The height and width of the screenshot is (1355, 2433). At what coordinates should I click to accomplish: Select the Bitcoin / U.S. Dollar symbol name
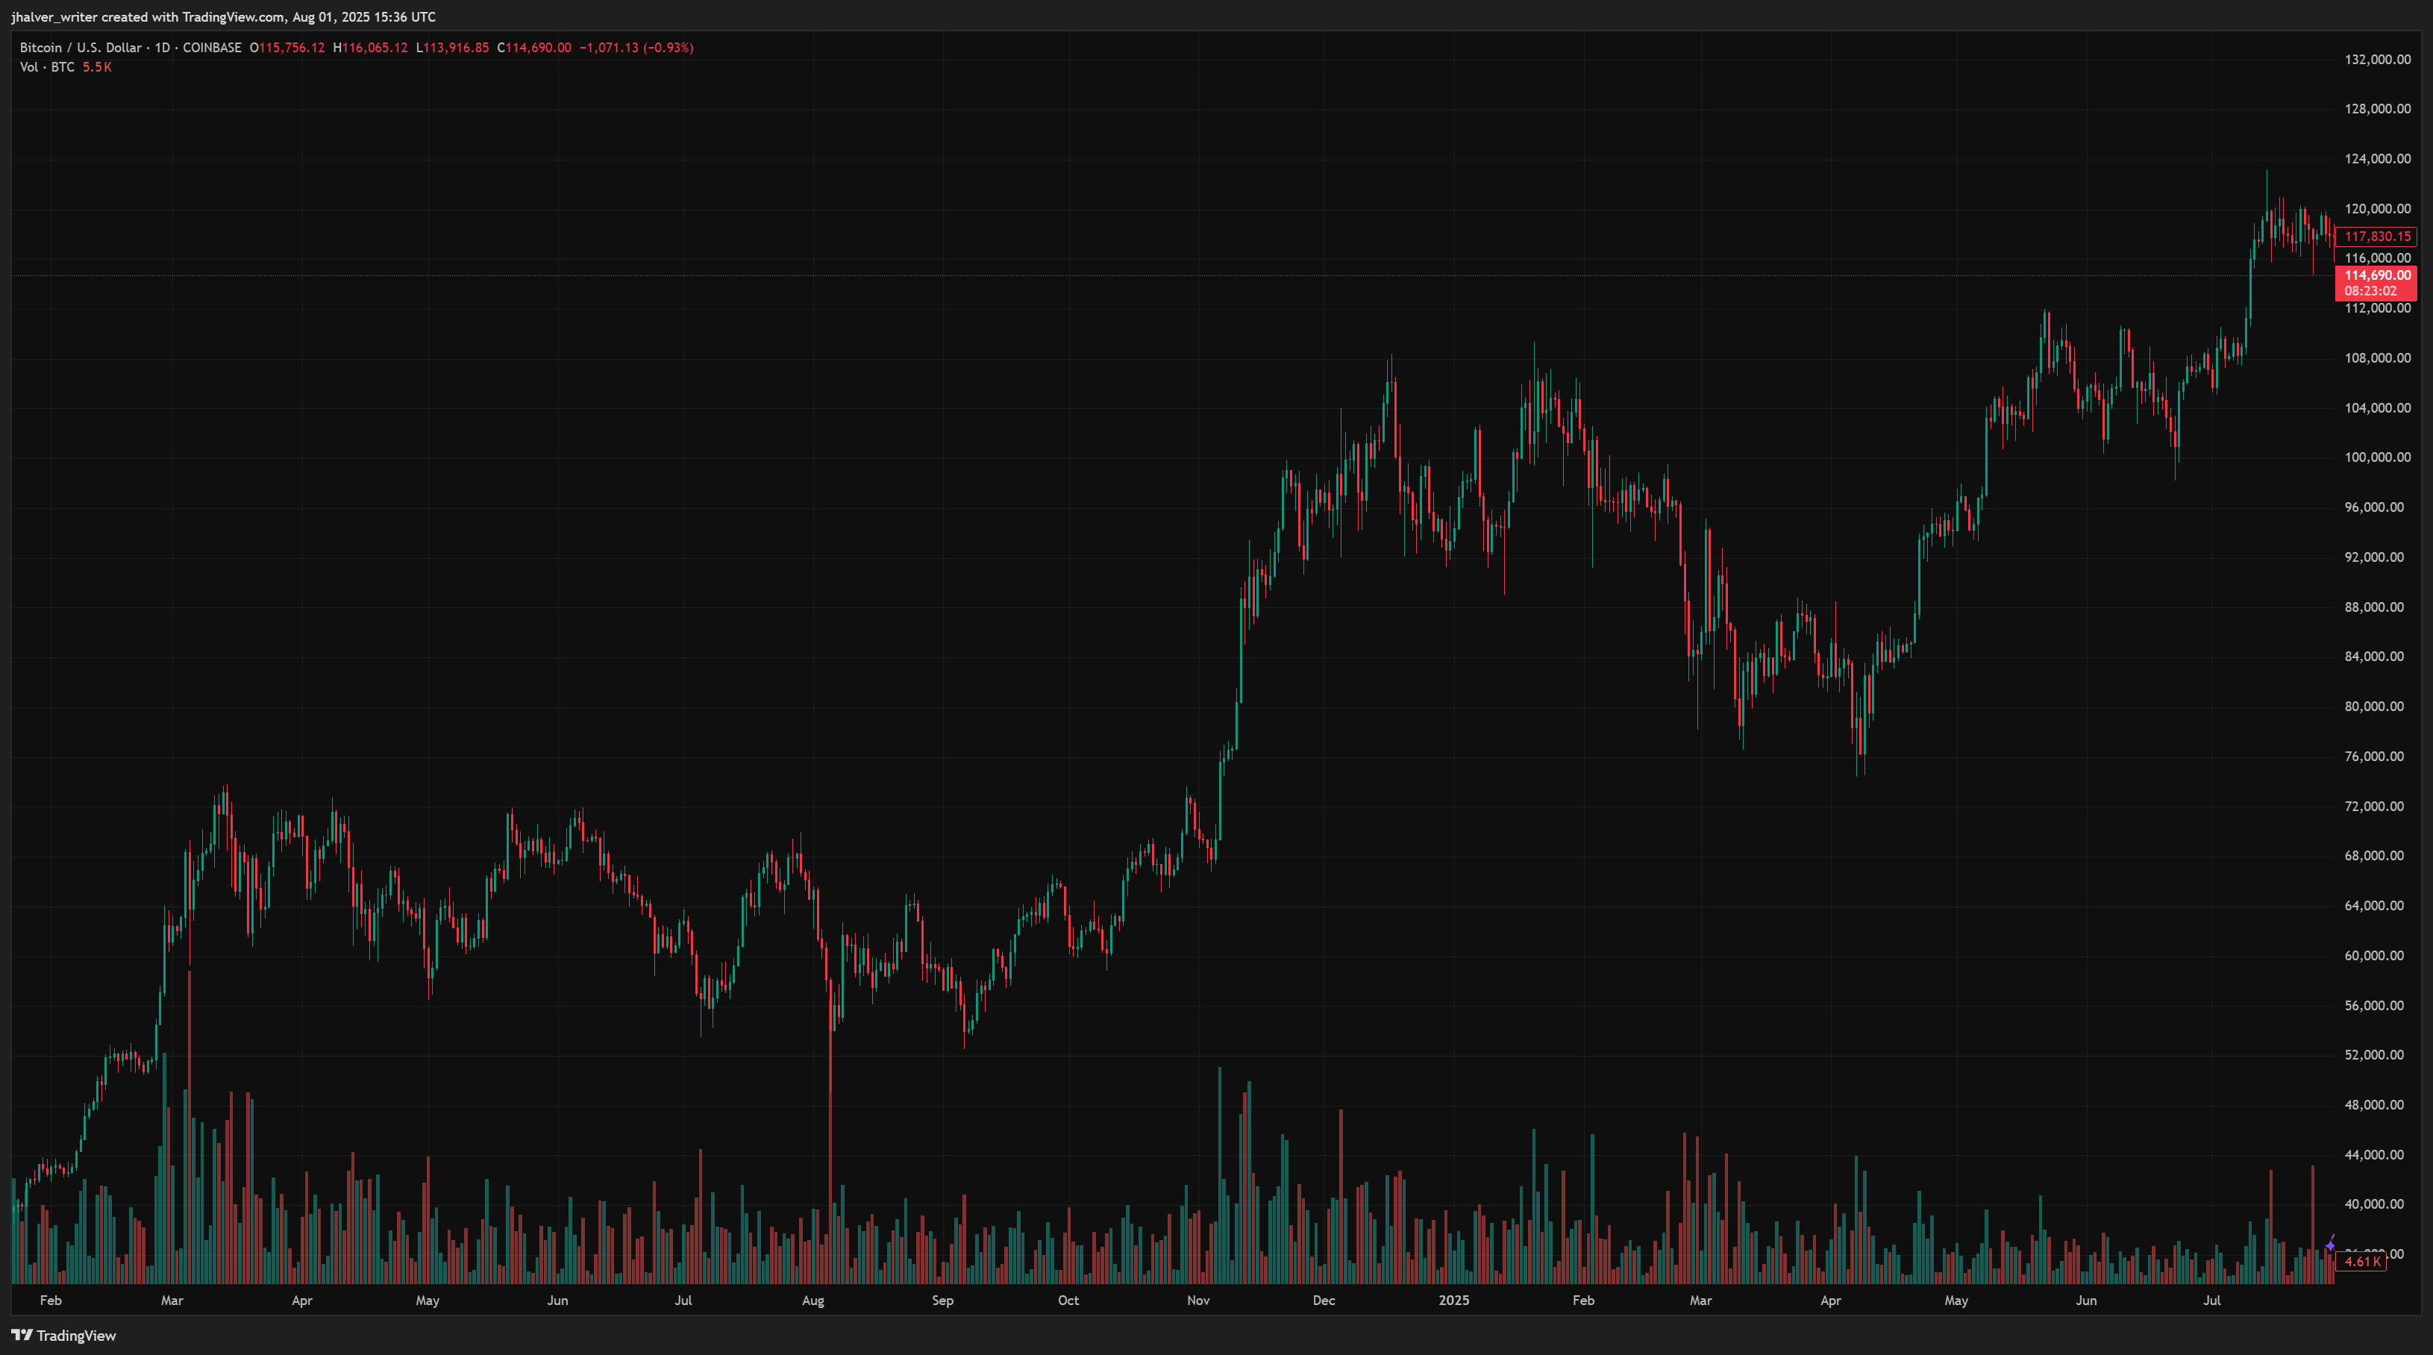pos(81,47)
